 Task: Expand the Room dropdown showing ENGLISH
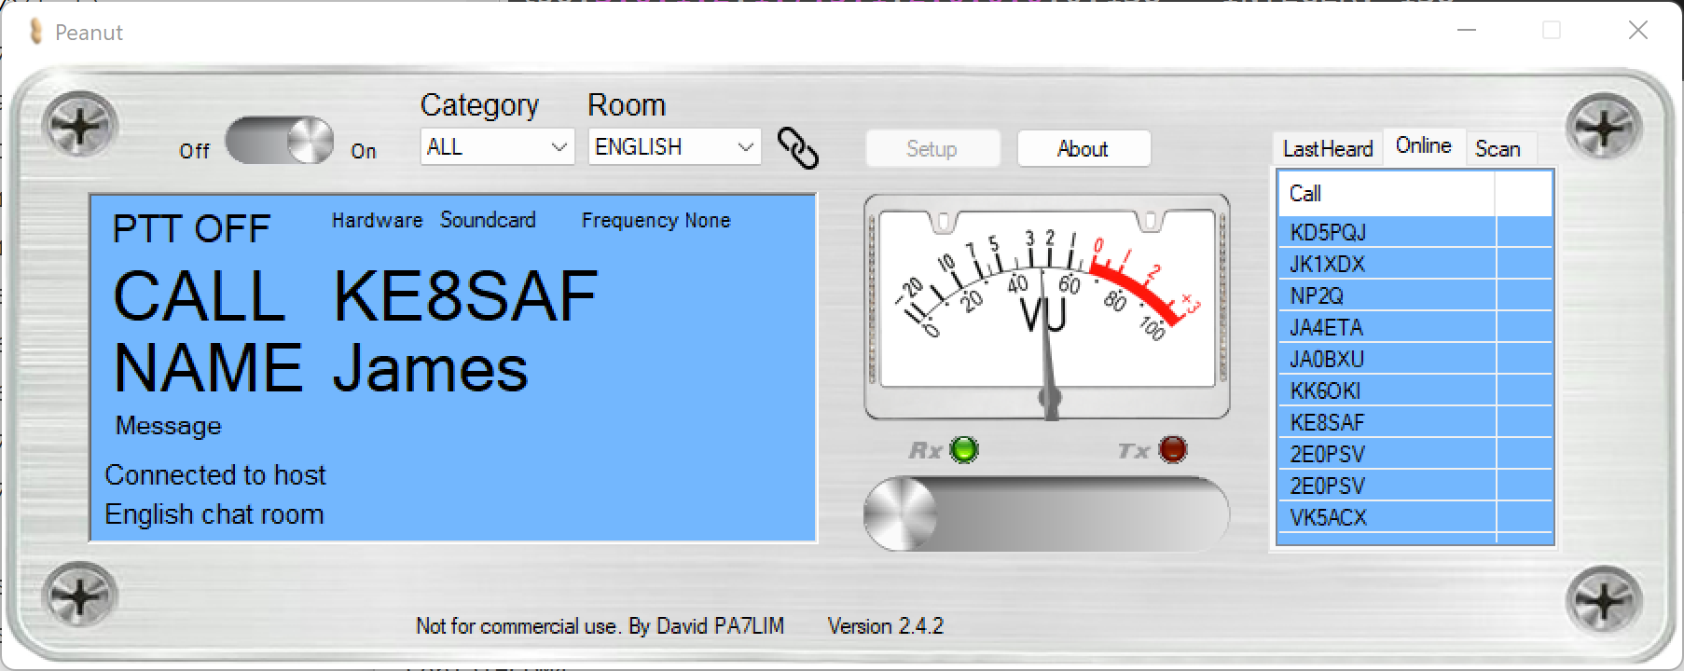(673, 147)
